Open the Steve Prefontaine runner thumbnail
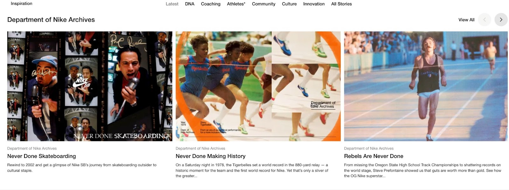Viewport: 509px width, 190px height. (x=426, y=86)
